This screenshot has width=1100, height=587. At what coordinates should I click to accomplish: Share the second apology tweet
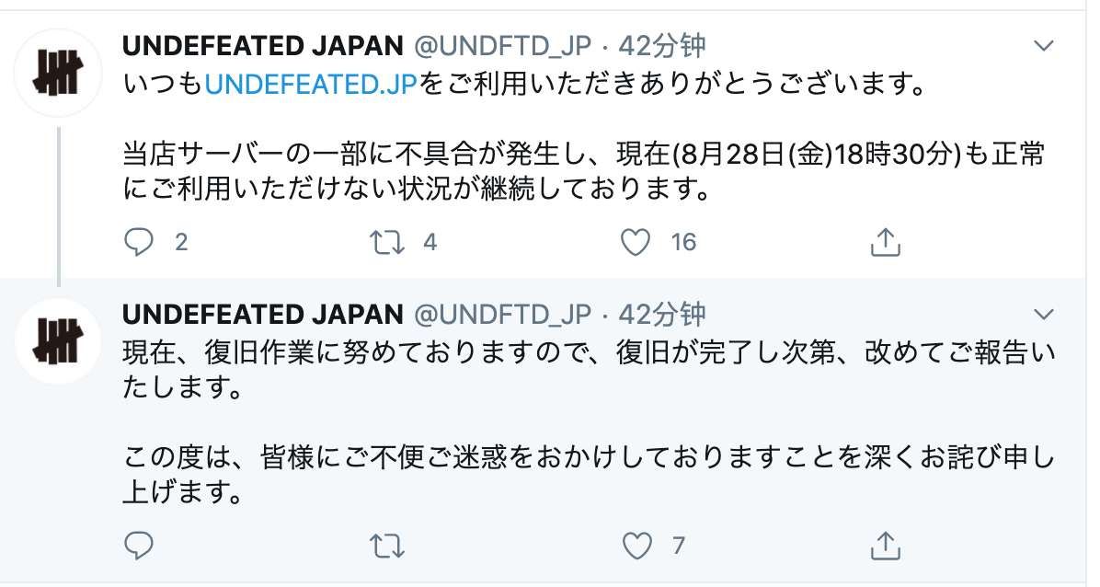[884, 546]
